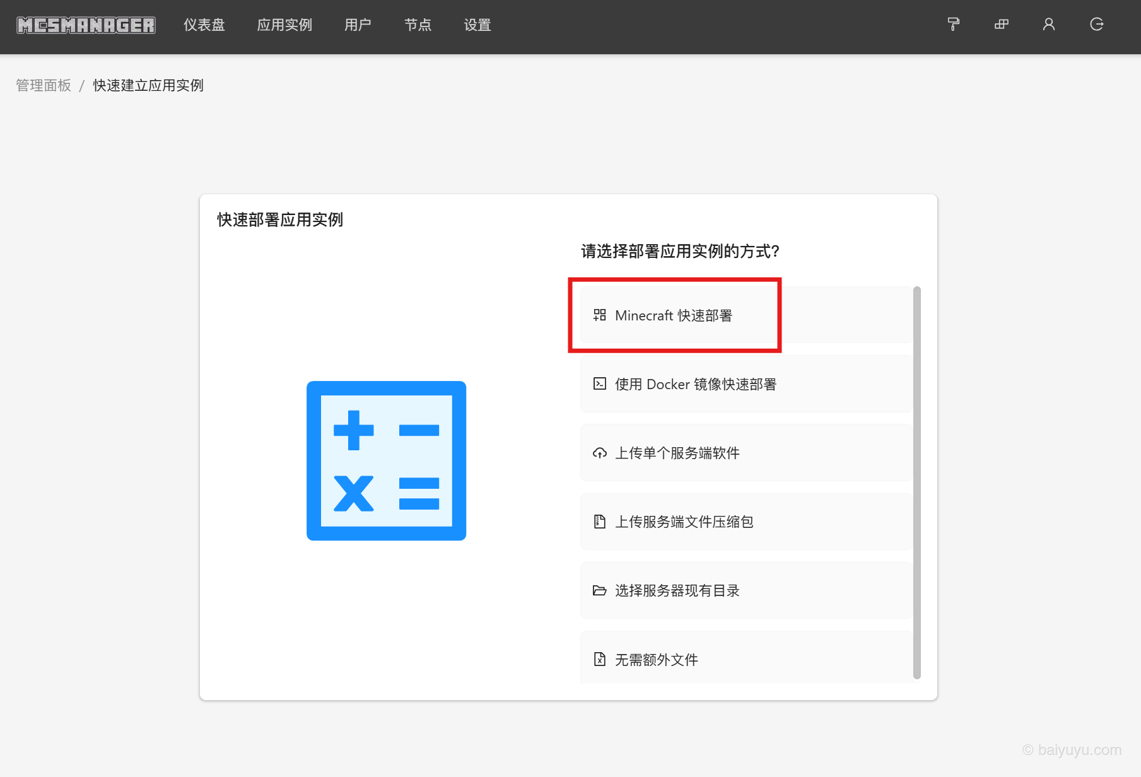Switch to the 仪表盘 menu item
Screen dimensions: 1141x777
203,25
